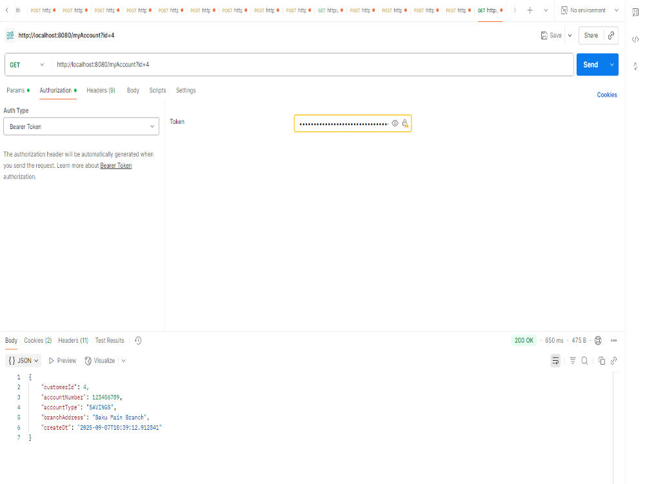Image resolution: width=645 pixels, height=484 pixels.
Task: Copy the response body icon
Action: point(601,361)
